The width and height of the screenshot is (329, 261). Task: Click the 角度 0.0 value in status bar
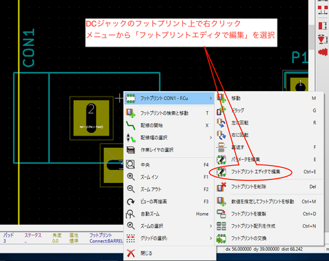pos(56,241)
